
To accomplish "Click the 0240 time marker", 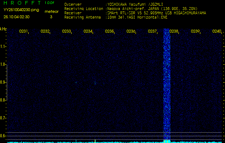I will click(217, 31).
